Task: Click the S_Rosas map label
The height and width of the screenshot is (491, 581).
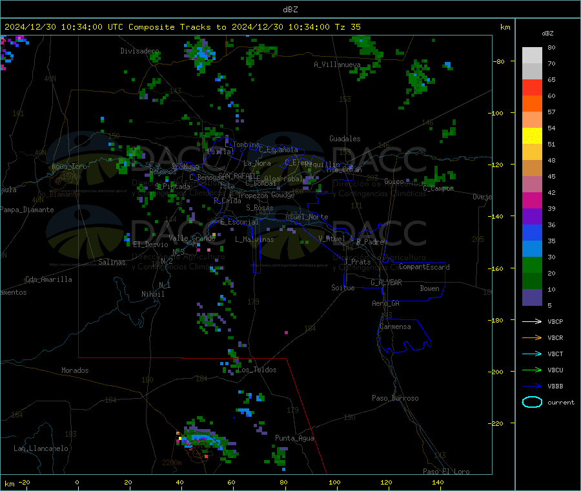Action: (x=260, y=208)
